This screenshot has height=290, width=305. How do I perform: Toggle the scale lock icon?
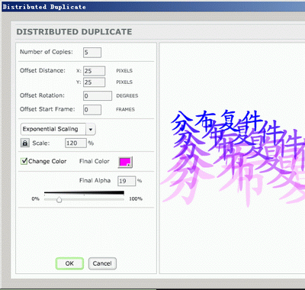25,143
